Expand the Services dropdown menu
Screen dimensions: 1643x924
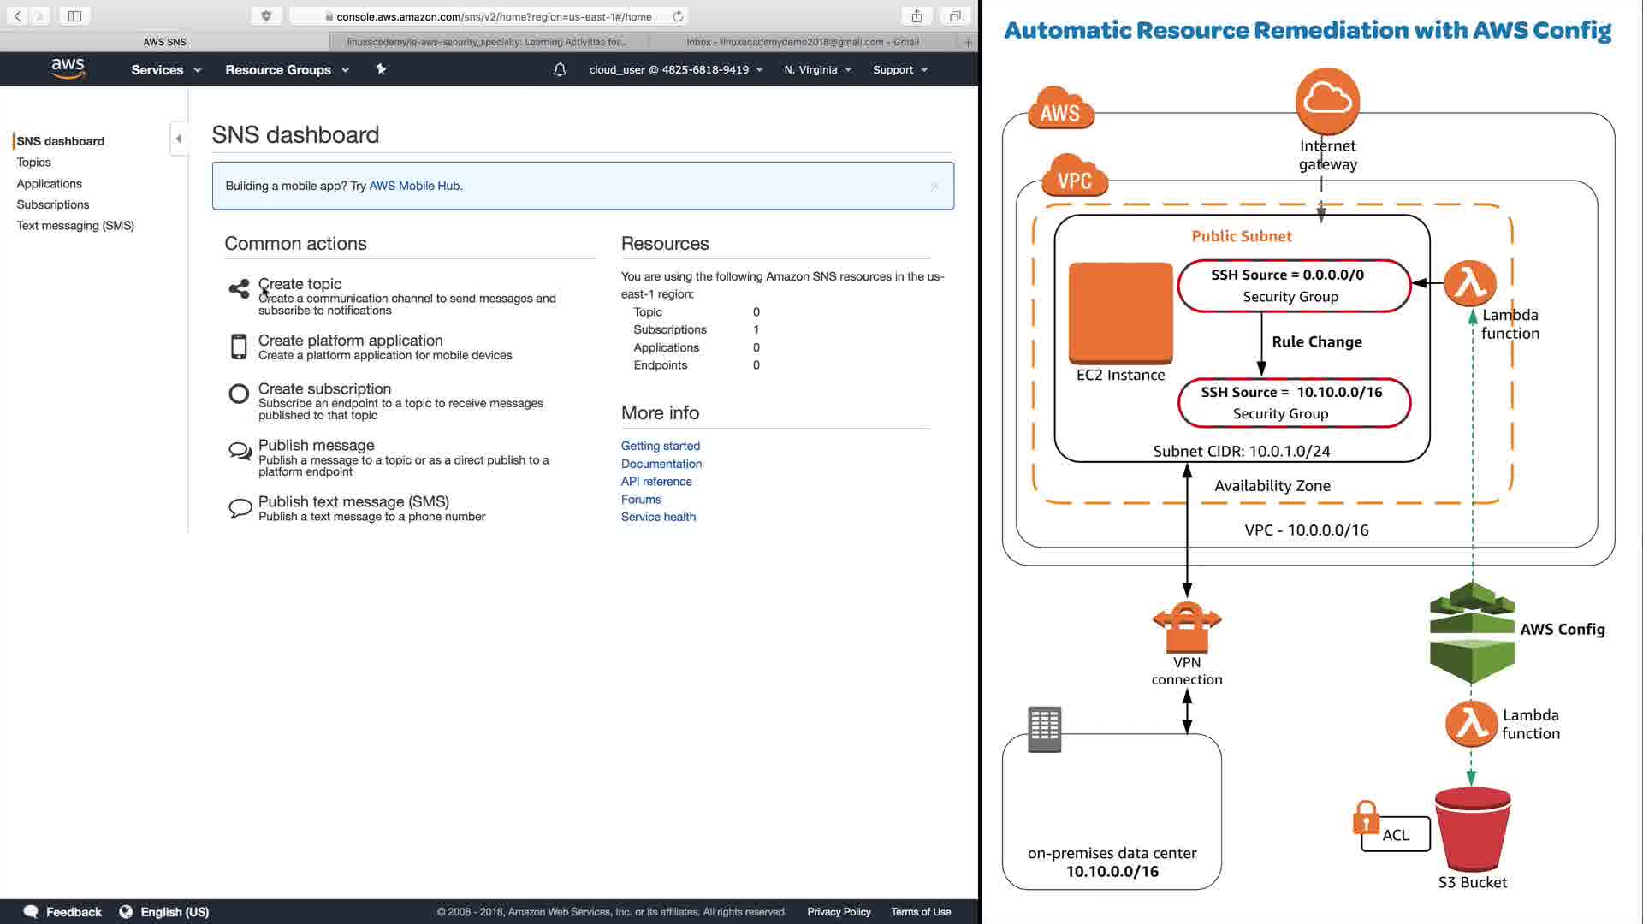click(165, 69)
